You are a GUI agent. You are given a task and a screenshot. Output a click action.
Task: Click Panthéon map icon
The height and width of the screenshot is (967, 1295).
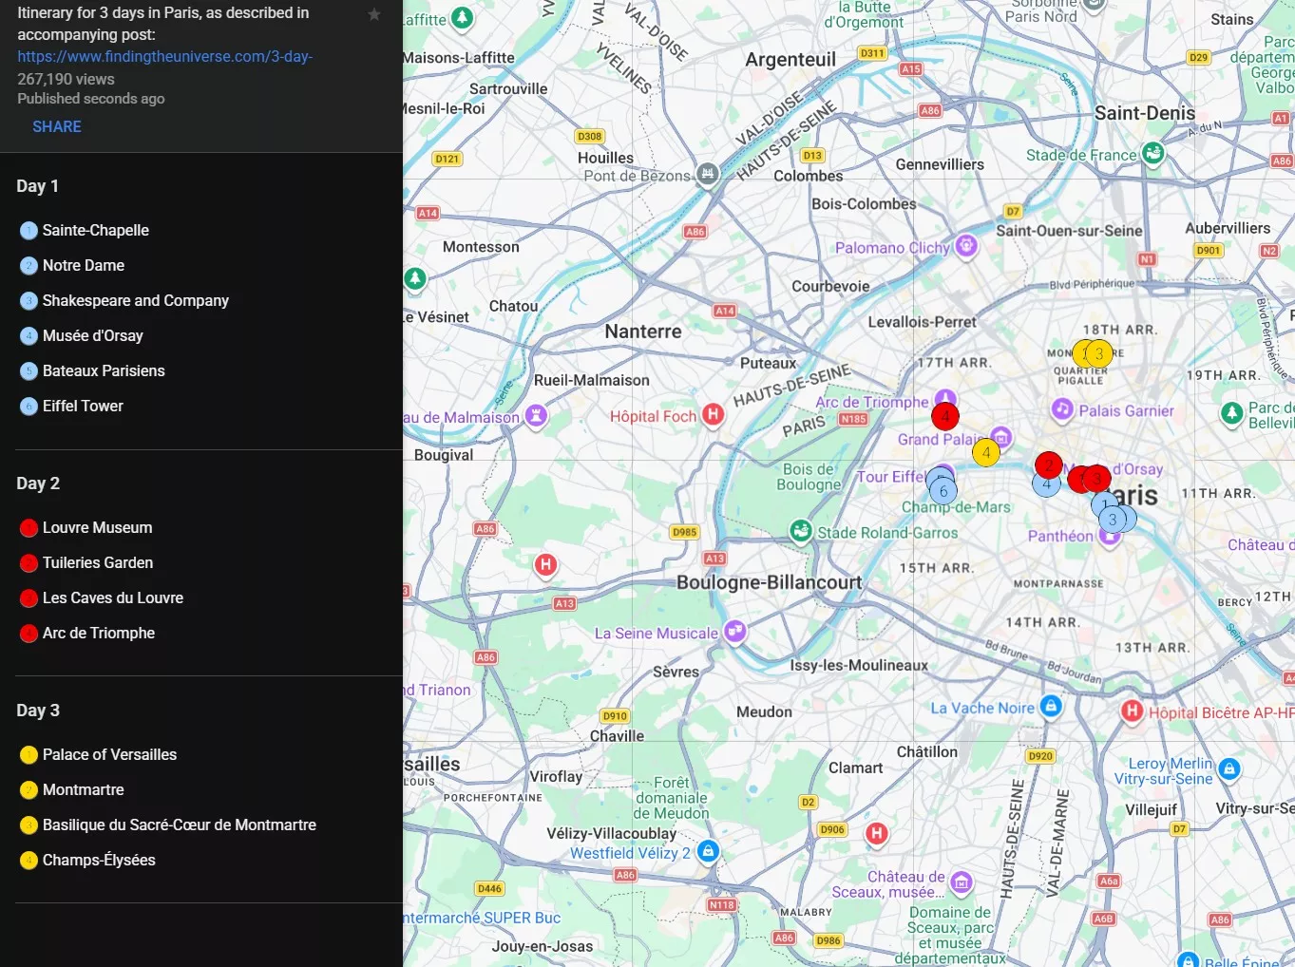(x=1110, y=538)
